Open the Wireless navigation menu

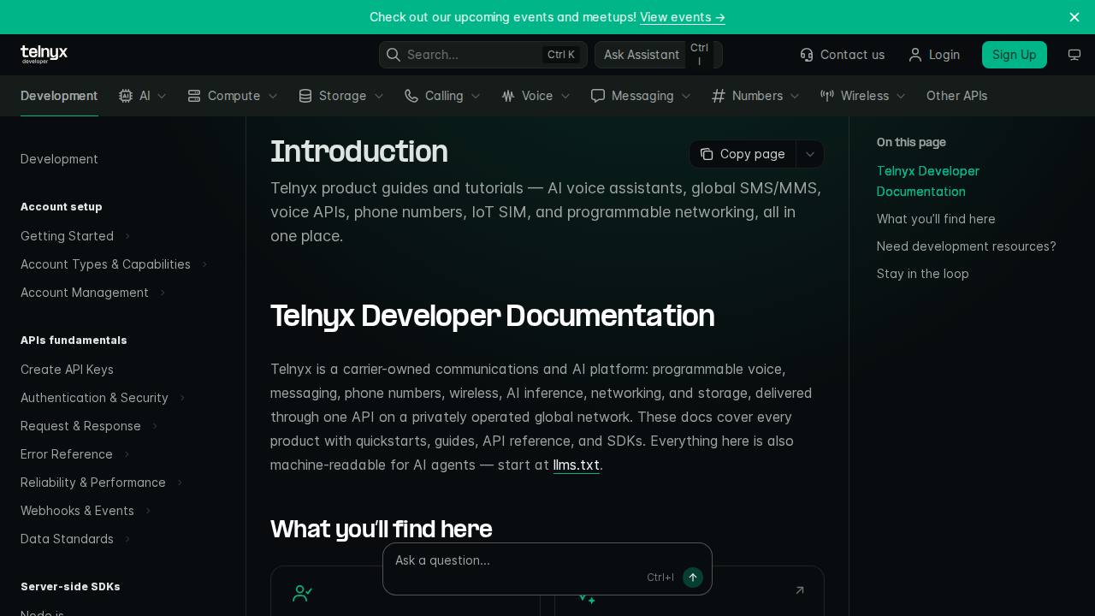[x=863, y=96]
